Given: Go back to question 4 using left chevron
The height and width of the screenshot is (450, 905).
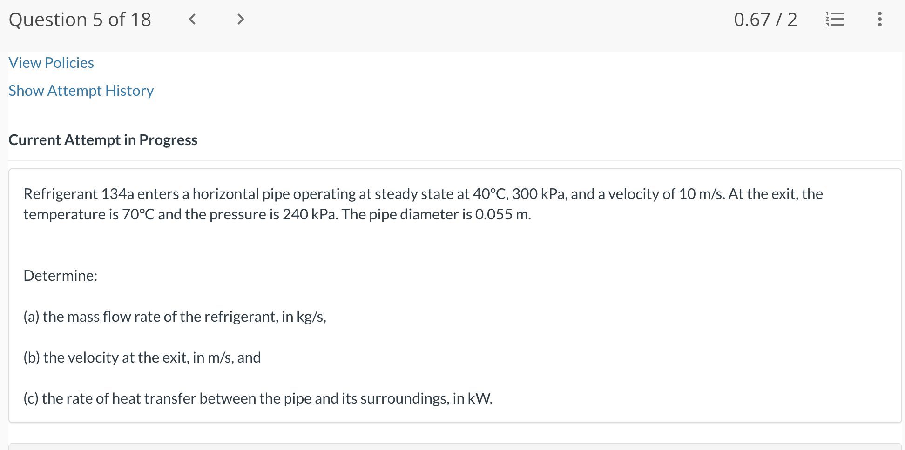Looking at the screenshot, I should (192, 20).
